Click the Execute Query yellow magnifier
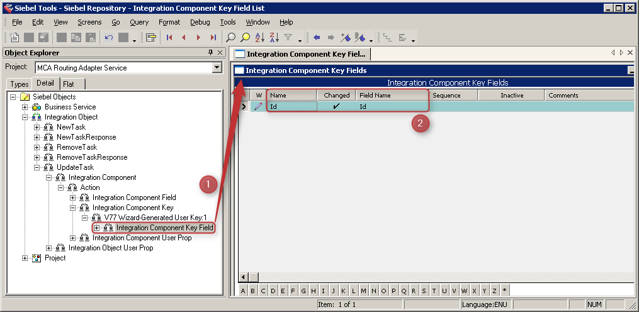Screen dimensions: 639x312 pos(245,38)
